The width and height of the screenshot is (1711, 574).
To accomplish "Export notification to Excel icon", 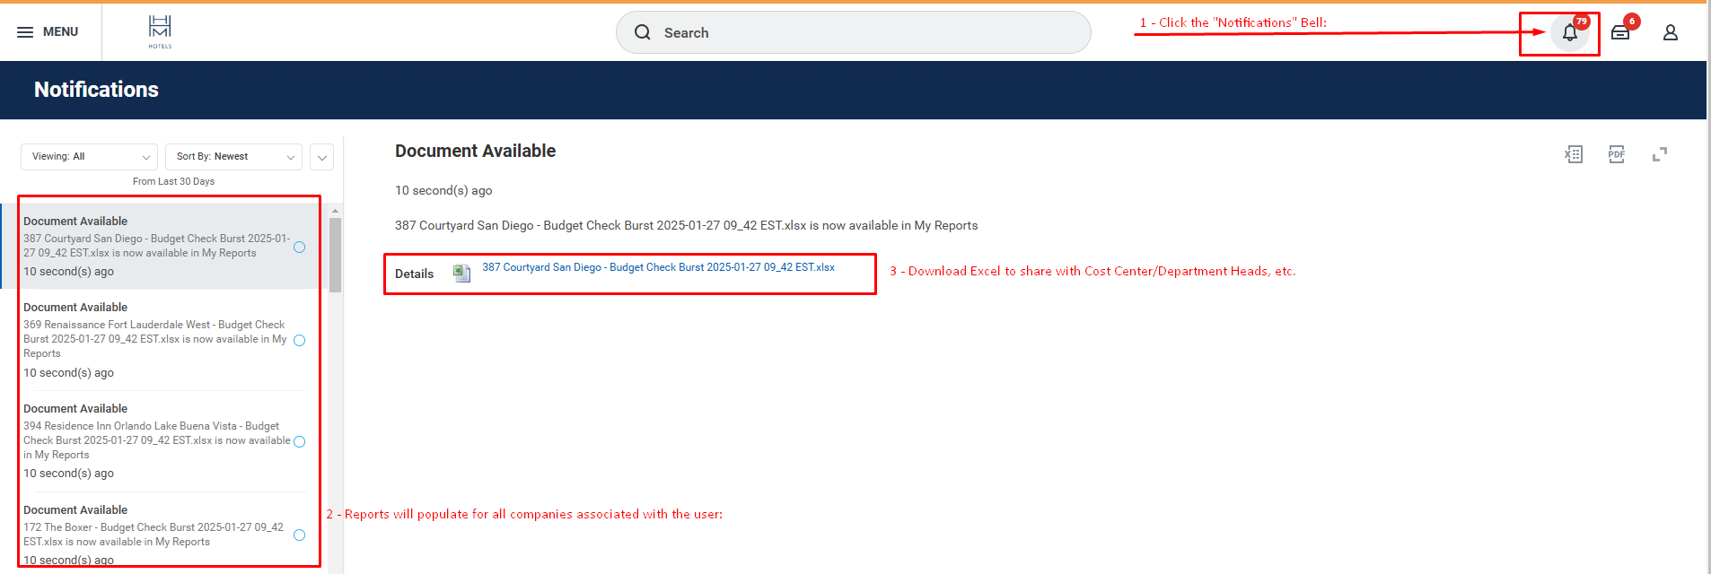I will (x=1574, y=154).
